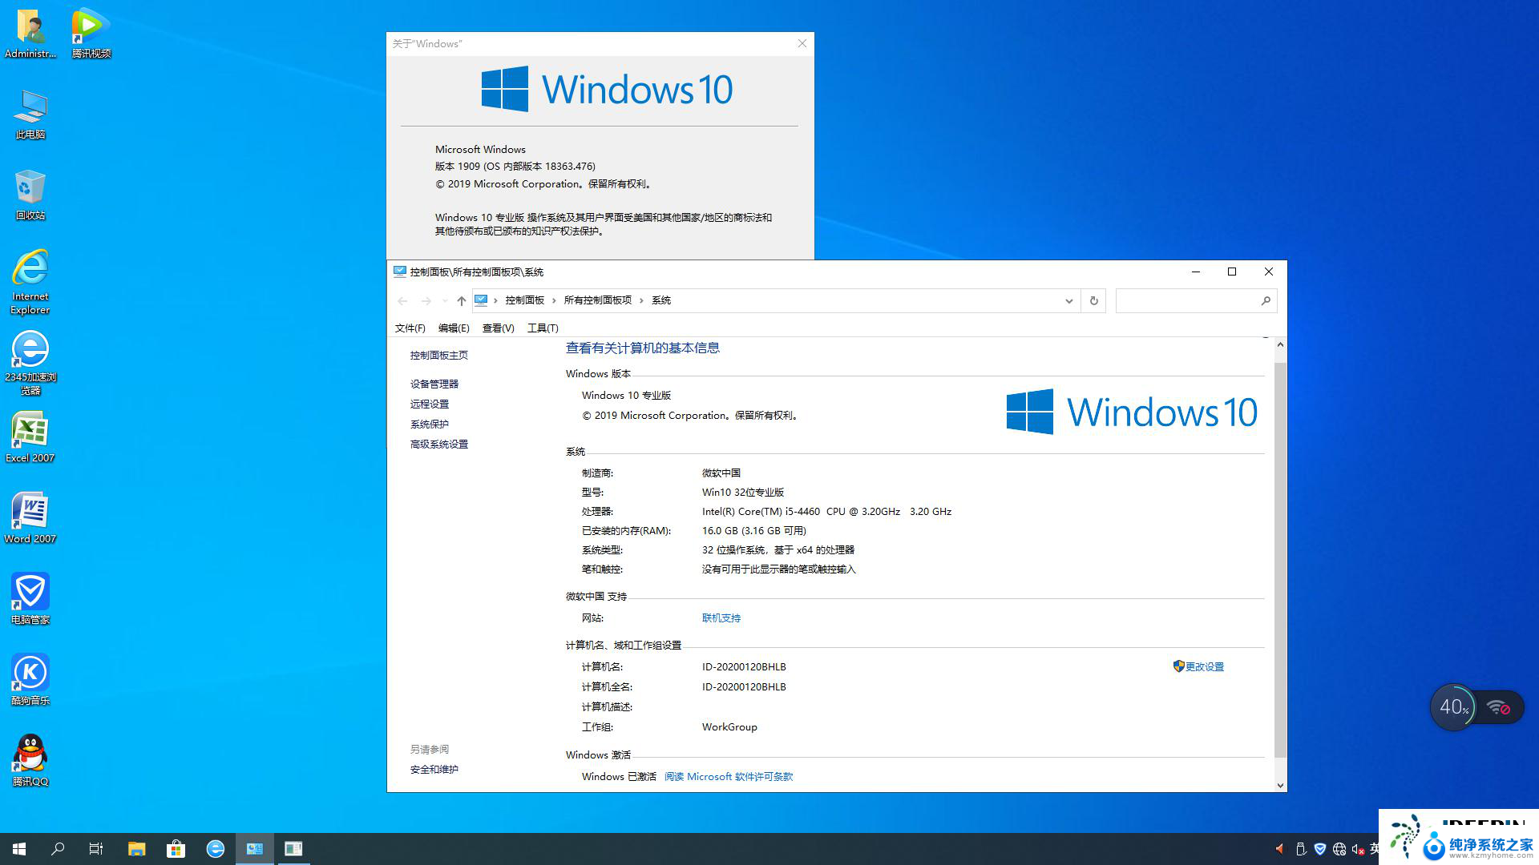
Task: Click the search magnifier in Control Panel
Action: (x=1266, y=301)
